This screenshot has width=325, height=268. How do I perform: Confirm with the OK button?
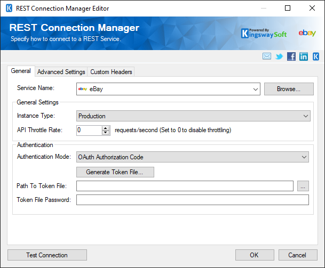tap(255, 255)
